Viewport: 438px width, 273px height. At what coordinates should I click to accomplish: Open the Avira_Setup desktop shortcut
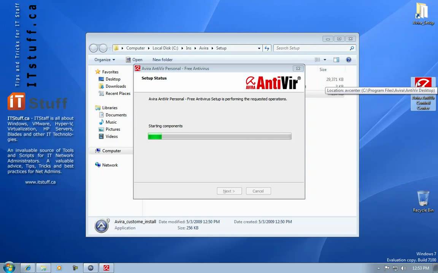click(423, 13)
